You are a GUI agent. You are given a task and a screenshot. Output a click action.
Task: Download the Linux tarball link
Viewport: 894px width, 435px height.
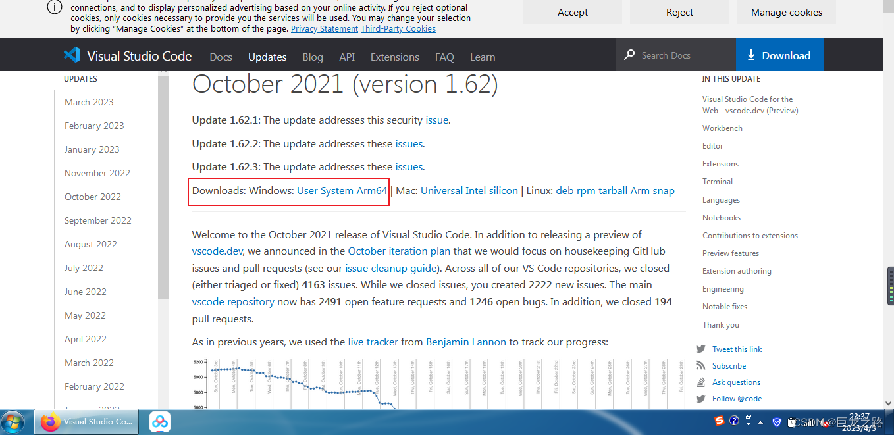pyautogui.click(x=613, y=191)
